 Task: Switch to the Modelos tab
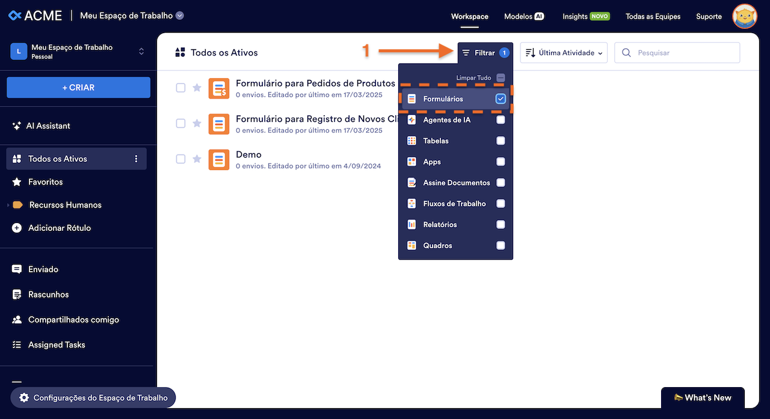tap(523, 16)
